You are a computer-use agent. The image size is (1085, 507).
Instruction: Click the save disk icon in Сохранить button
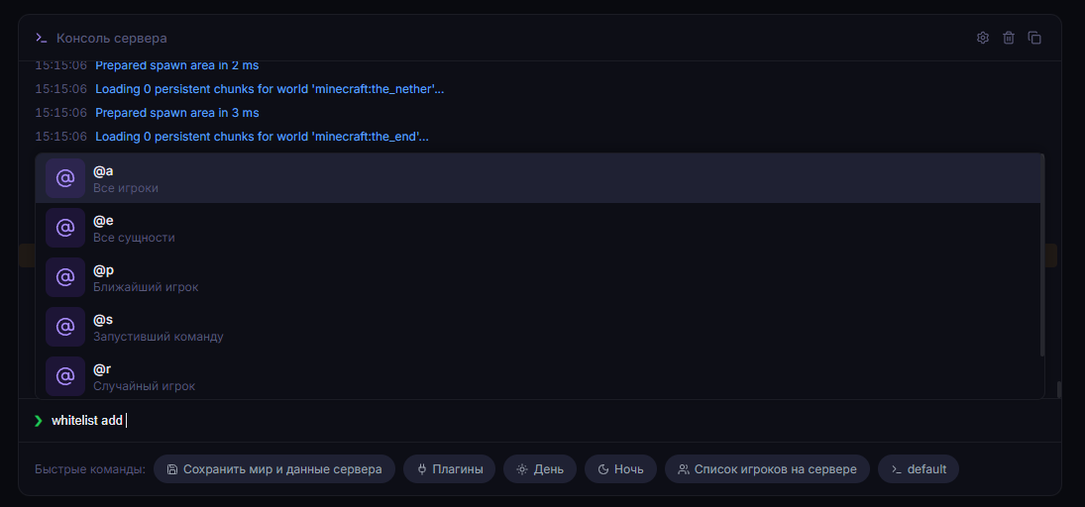(172, 469)
